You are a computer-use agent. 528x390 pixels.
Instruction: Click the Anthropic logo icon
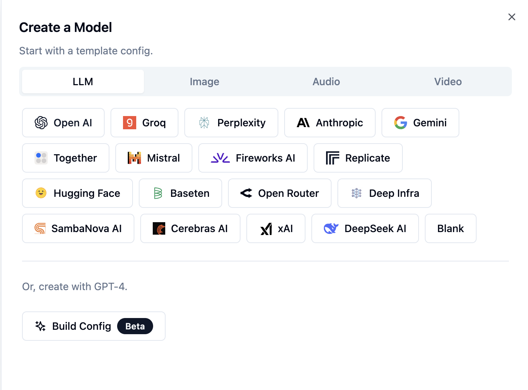pos(303,123)
